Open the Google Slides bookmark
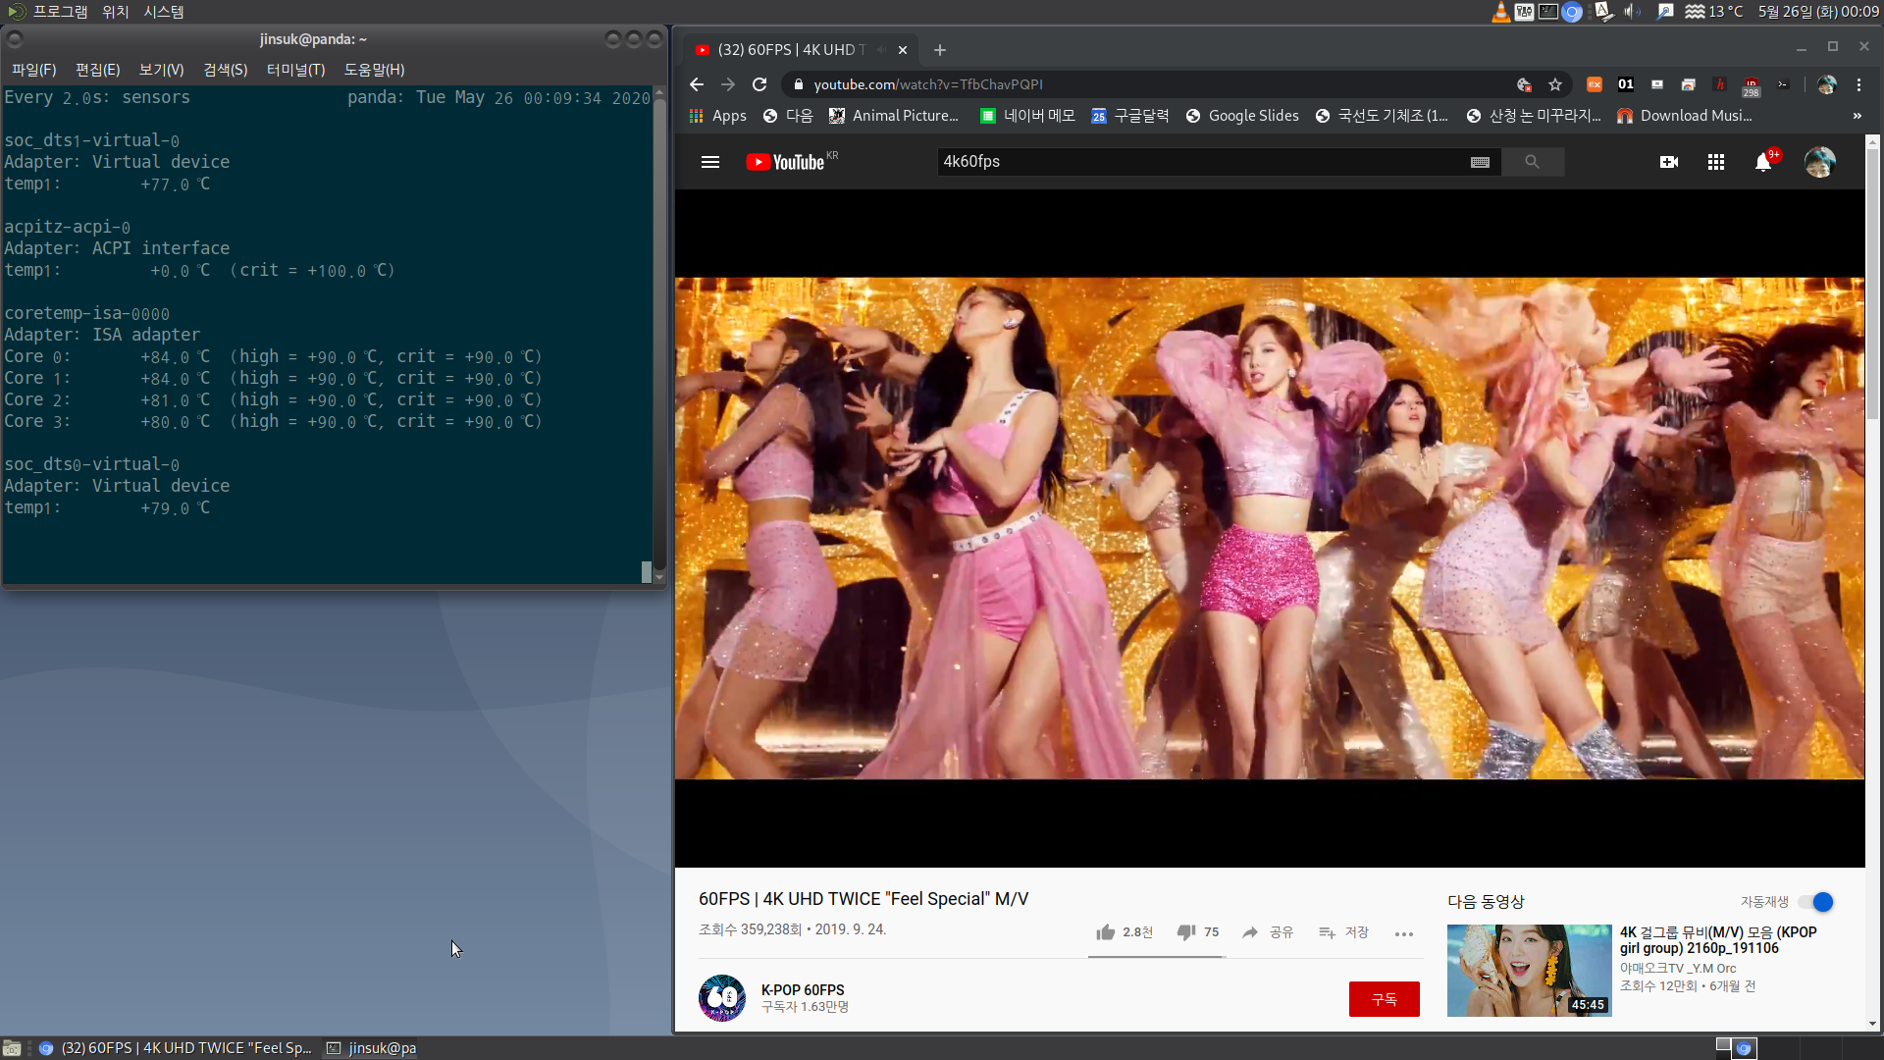This screenshot has width=1884, height=1060. [x=1242, y=116]
